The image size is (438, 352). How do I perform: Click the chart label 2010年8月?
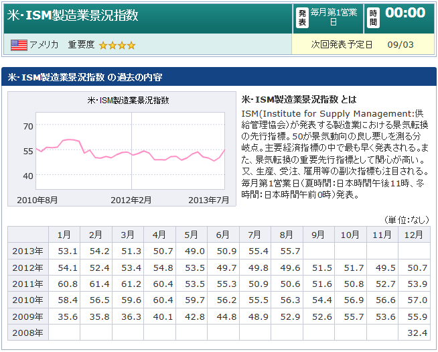38,200
